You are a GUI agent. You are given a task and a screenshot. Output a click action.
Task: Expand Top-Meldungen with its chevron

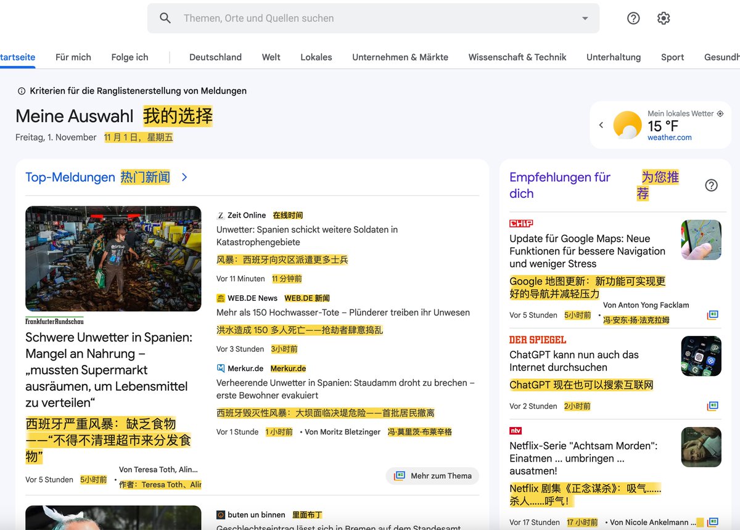pyautogui.click(x=184, y=177)
